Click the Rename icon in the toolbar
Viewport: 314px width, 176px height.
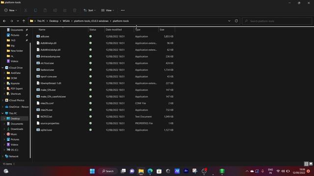coord(55,10)
